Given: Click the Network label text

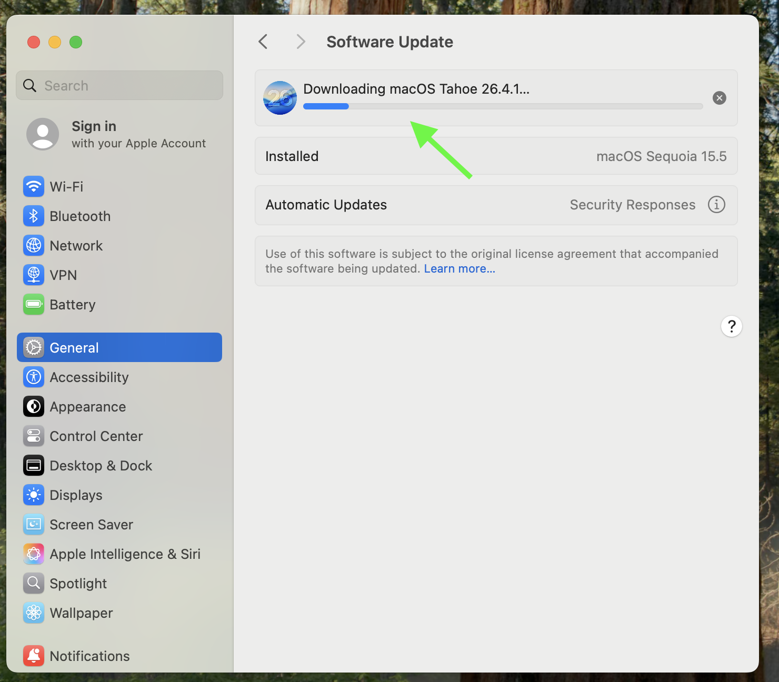Looking at the screenshot, I should click(x=76, y=246).
